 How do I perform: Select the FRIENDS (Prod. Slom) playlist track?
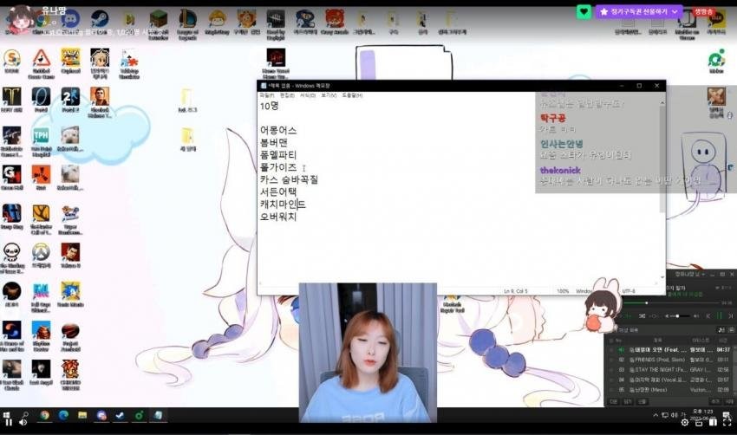pyautogui.click(x=660, y=360)
